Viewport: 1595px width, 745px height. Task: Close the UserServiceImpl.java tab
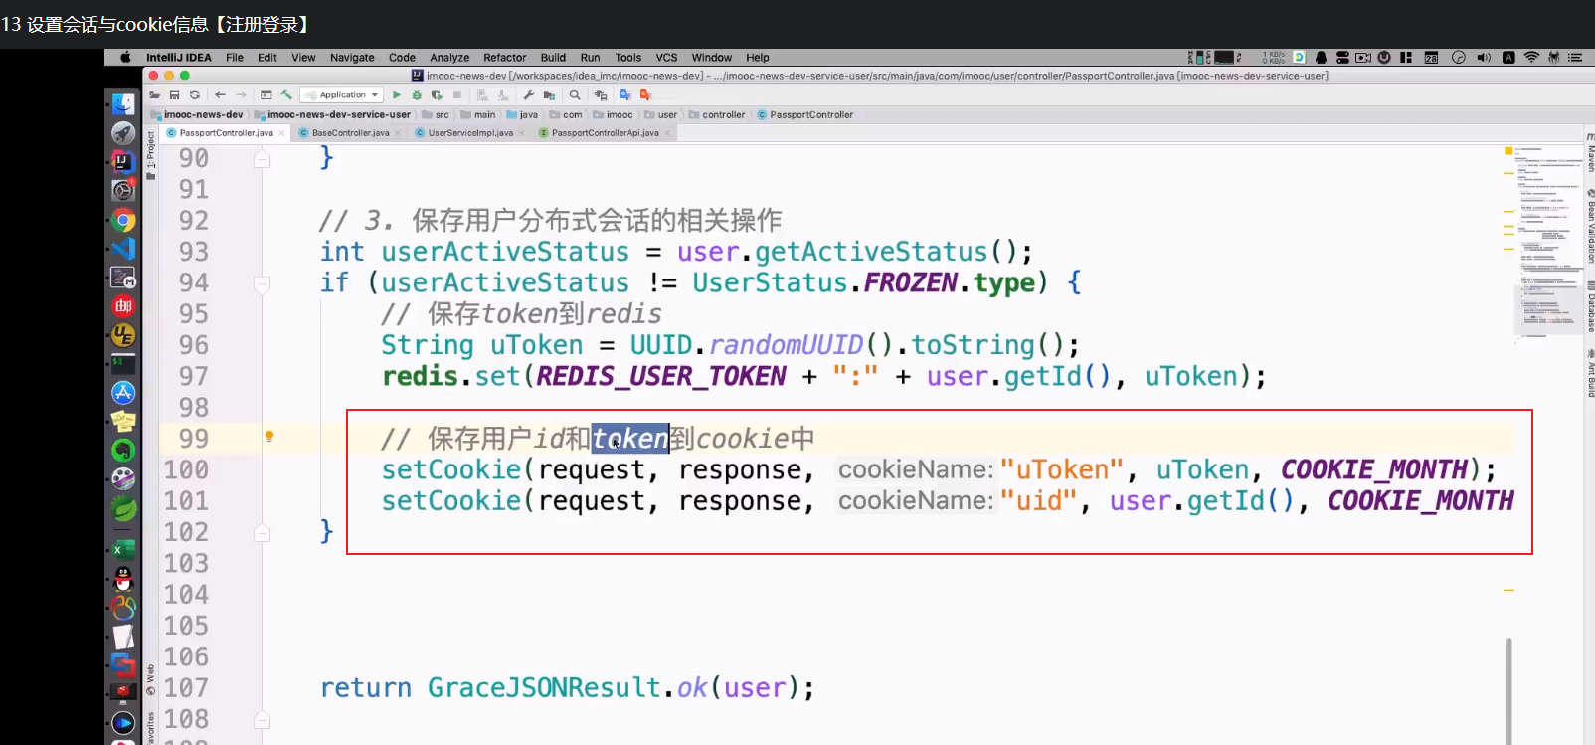click(521, 133)
